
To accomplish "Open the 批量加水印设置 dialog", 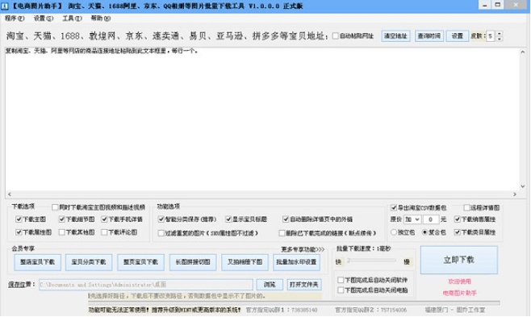I will click(x=296, y=262).
